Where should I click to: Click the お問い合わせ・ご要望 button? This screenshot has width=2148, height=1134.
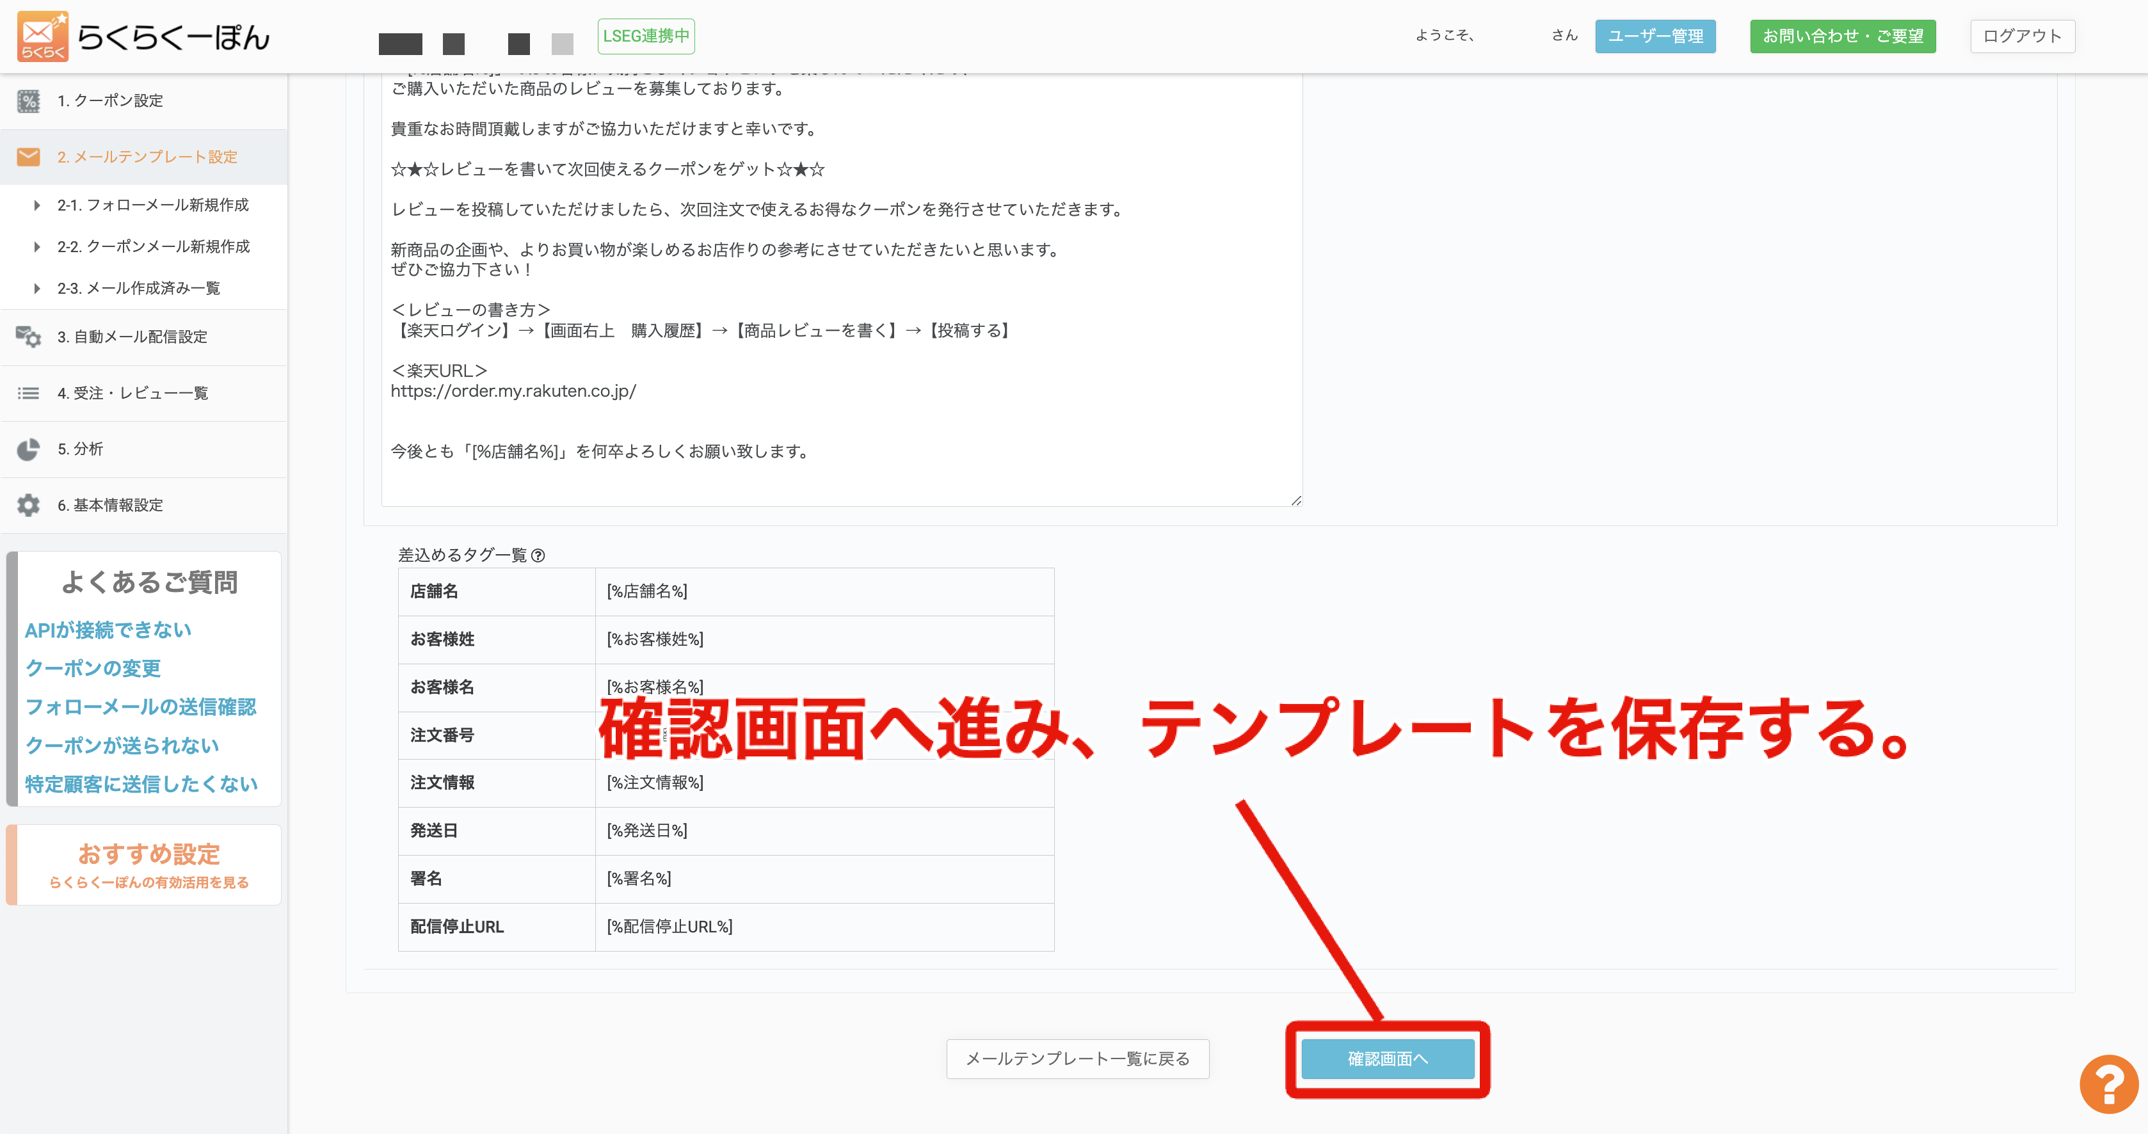pos(1843,36)
